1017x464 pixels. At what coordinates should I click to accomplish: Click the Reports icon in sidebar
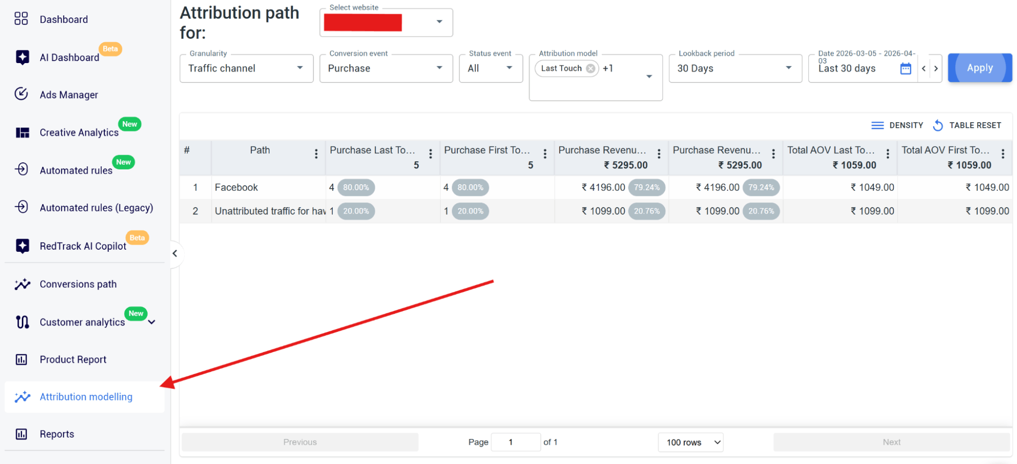[21, 434]
